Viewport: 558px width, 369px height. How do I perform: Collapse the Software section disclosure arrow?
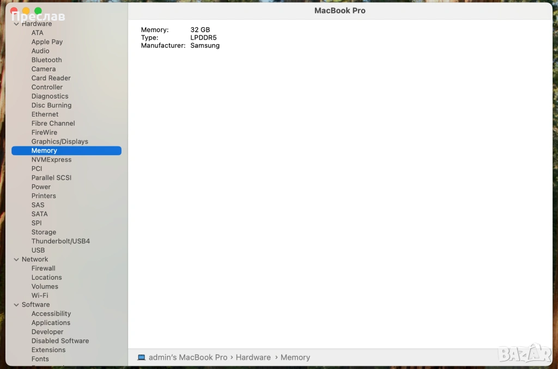16,305
